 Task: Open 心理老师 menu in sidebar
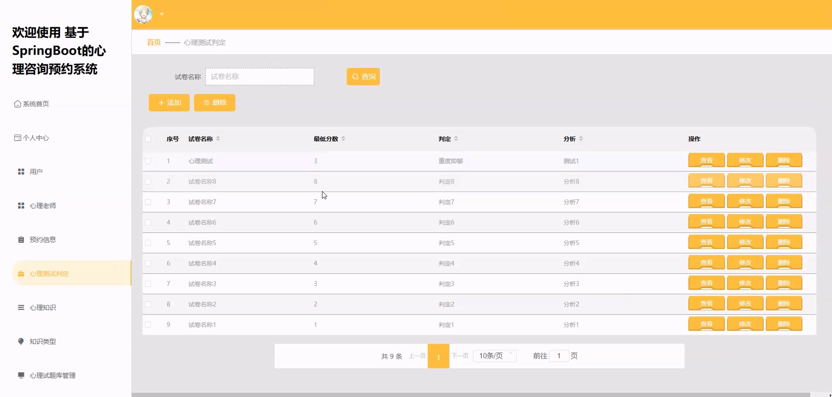tap(43, 206)
